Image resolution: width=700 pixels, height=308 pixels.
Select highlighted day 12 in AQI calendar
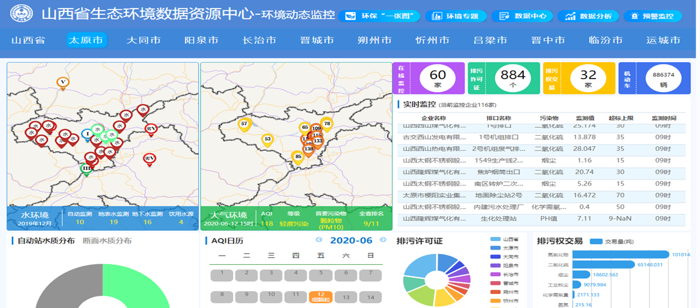(x=320, y=296)
